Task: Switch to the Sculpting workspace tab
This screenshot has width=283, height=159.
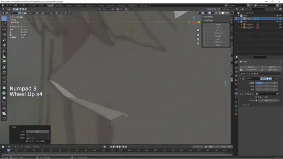Action: [69, 6]
